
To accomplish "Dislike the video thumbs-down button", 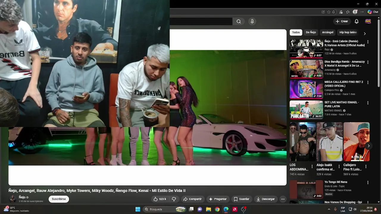I will [x=174, y=199].
